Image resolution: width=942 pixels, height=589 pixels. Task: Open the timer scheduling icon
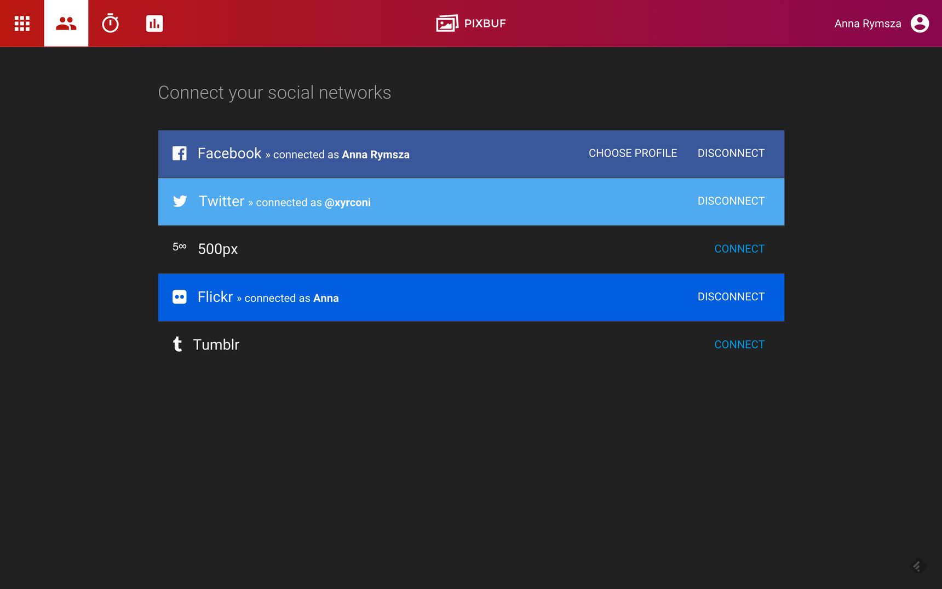[x=110, y=24]
